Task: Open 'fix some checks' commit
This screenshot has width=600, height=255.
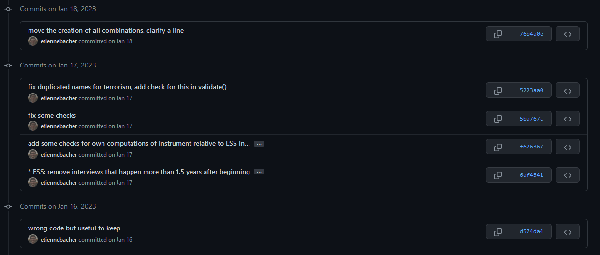Action: pos(52,115)
